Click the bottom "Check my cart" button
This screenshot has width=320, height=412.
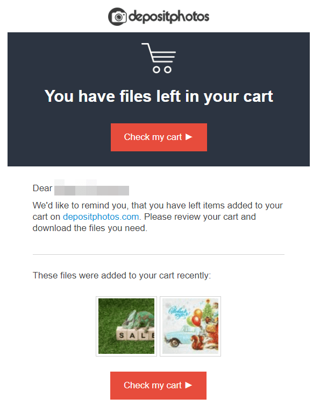tap(158, 386)
